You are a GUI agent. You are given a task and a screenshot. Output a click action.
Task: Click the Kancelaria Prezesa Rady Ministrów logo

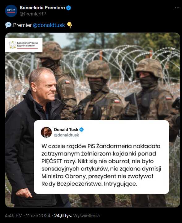pos(24,45)
